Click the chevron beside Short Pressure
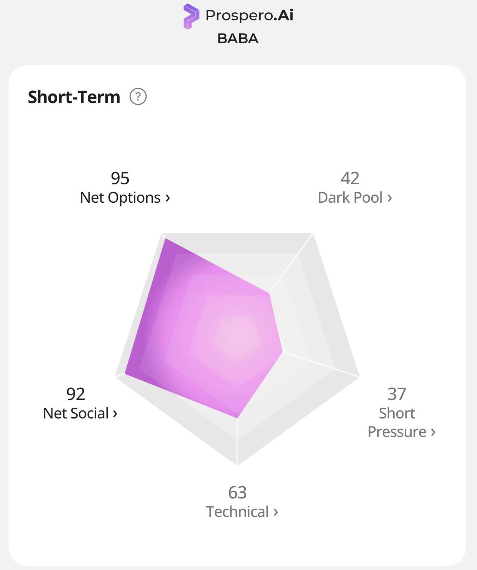The width and height of the screenshot is (477, 570). point(433,432)
